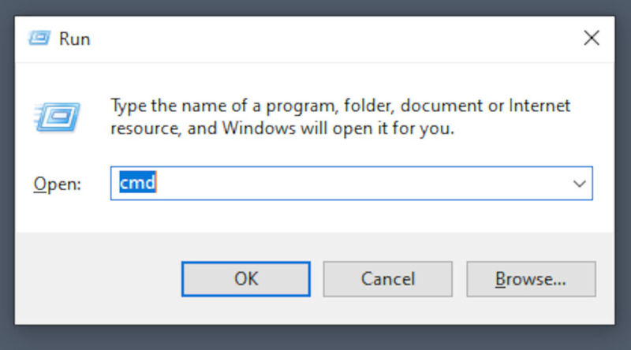Click the word "Internet" in the description
This screenshot has width=631, height=350.
point(540,106)
